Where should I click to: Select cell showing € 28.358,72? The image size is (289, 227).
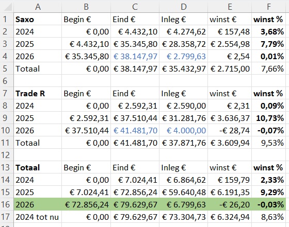[183, 44]
